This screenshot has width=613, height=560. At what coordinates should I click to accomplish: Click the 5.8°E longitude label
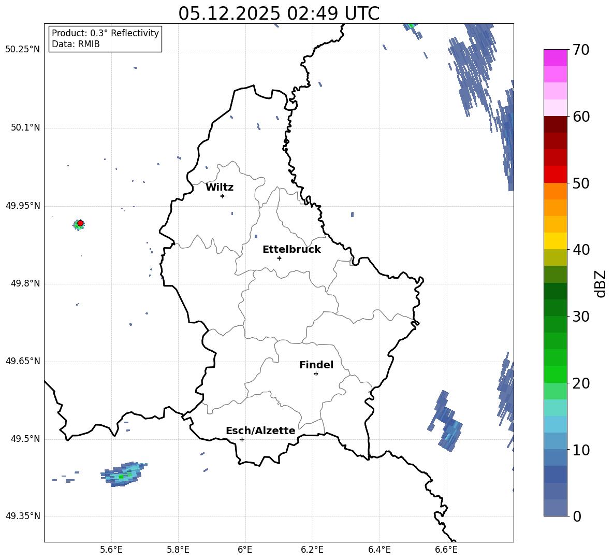(x=178, y=550)
